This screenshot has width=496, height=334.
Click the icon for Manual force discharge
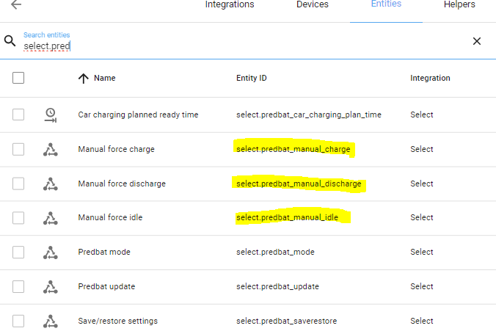coord(51,184)
